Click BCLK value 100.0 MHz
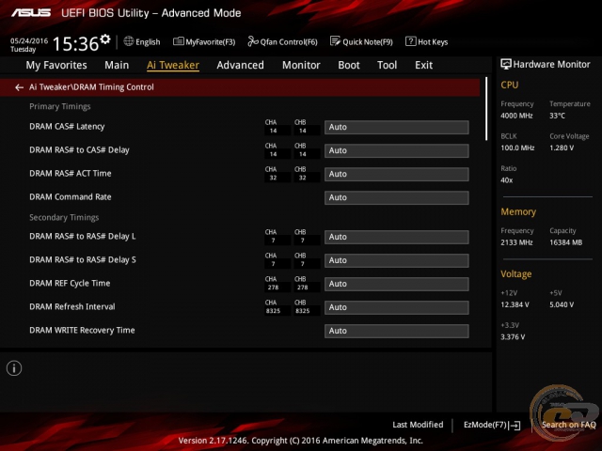Image resolution: width=602 pixels, height=451 pixels. click(517, 148)
